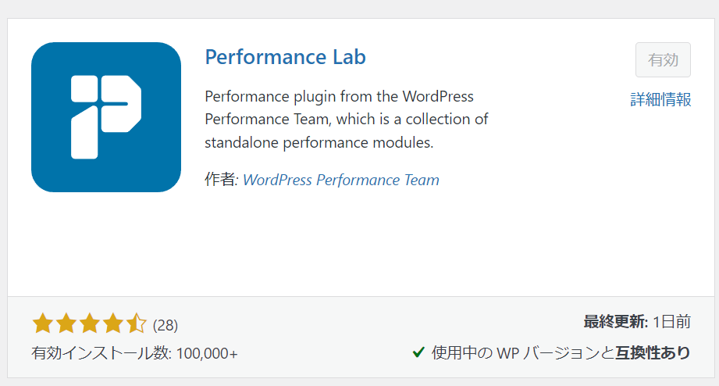
Task: Open the 詳細情報 link
Action: [660, 99]
